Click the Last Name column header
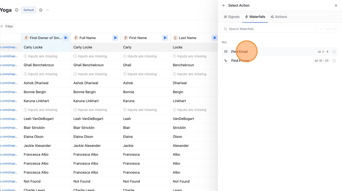 tap(194, 38)
